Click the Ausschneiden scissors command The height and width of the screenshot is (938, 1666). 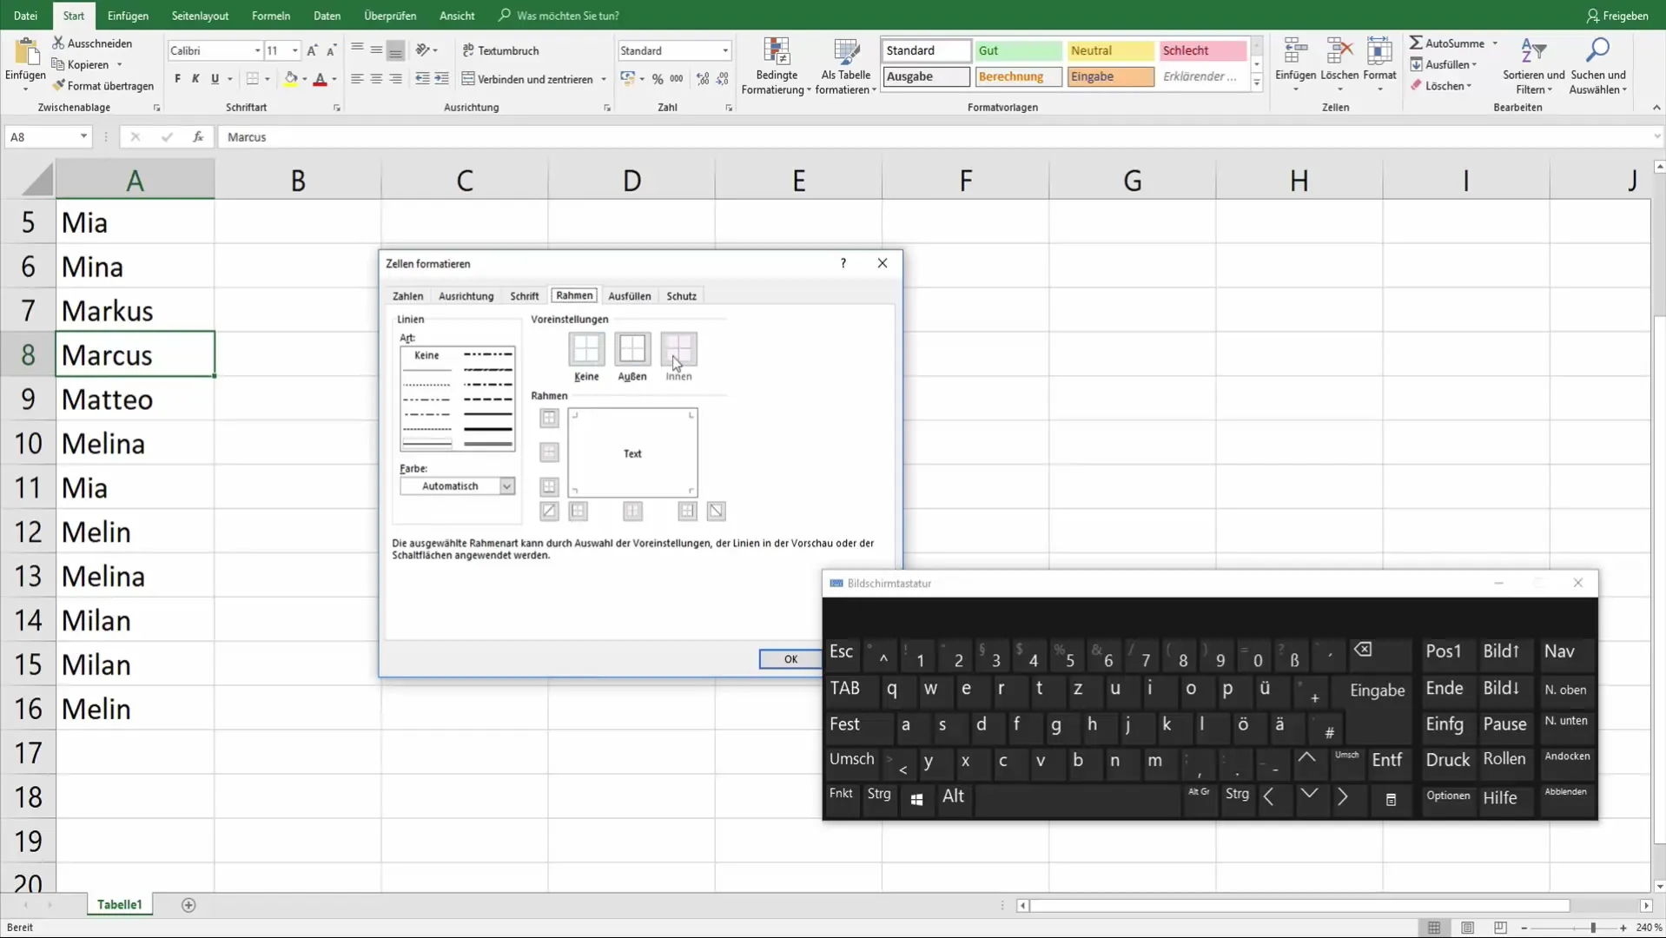point(92,43)
